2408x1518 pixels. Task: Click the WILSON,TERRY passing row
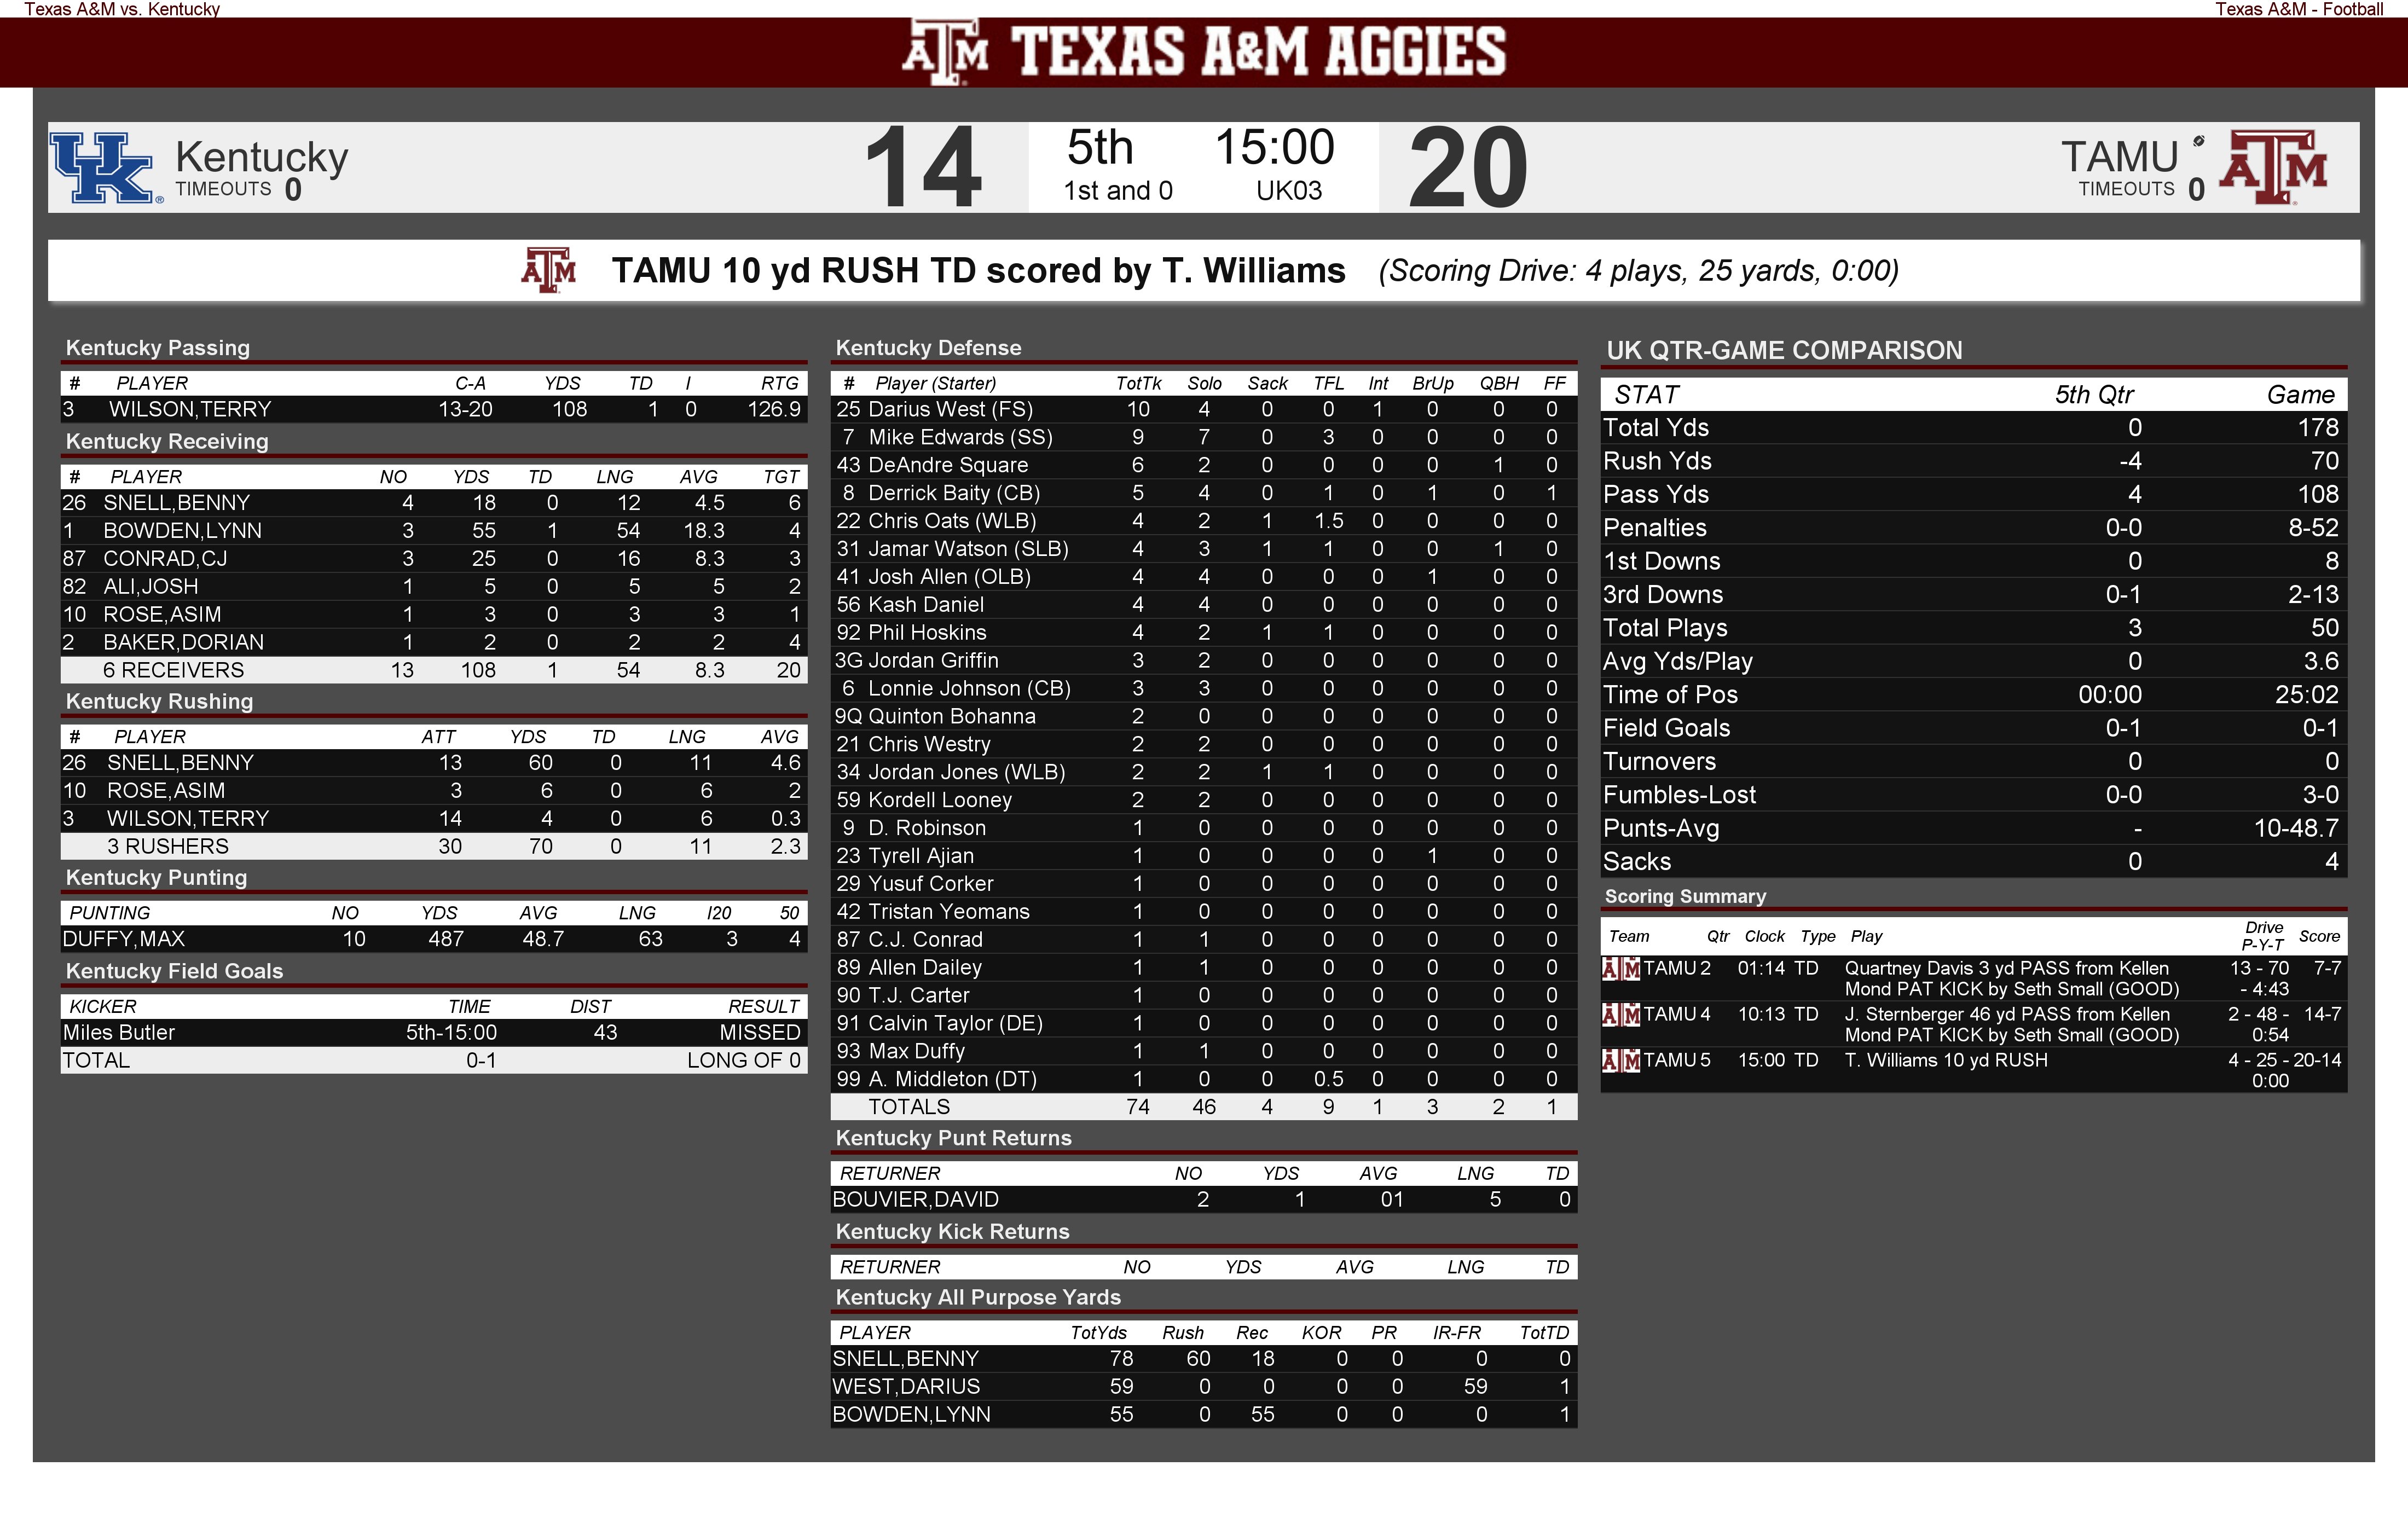pyautogui.click(x=433, y=409)
